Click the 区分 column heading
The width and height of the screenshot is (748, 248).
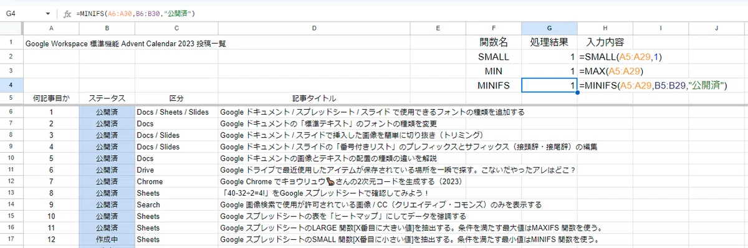tap(176, 98)
